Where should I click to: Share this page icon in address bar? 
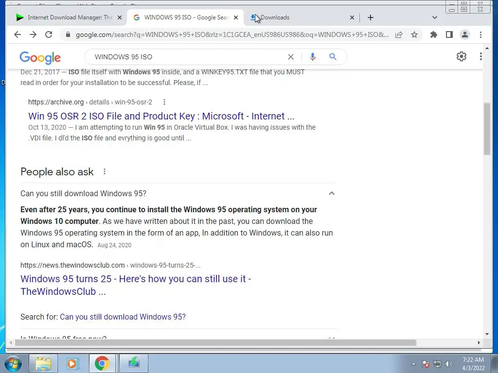point(399,34)
